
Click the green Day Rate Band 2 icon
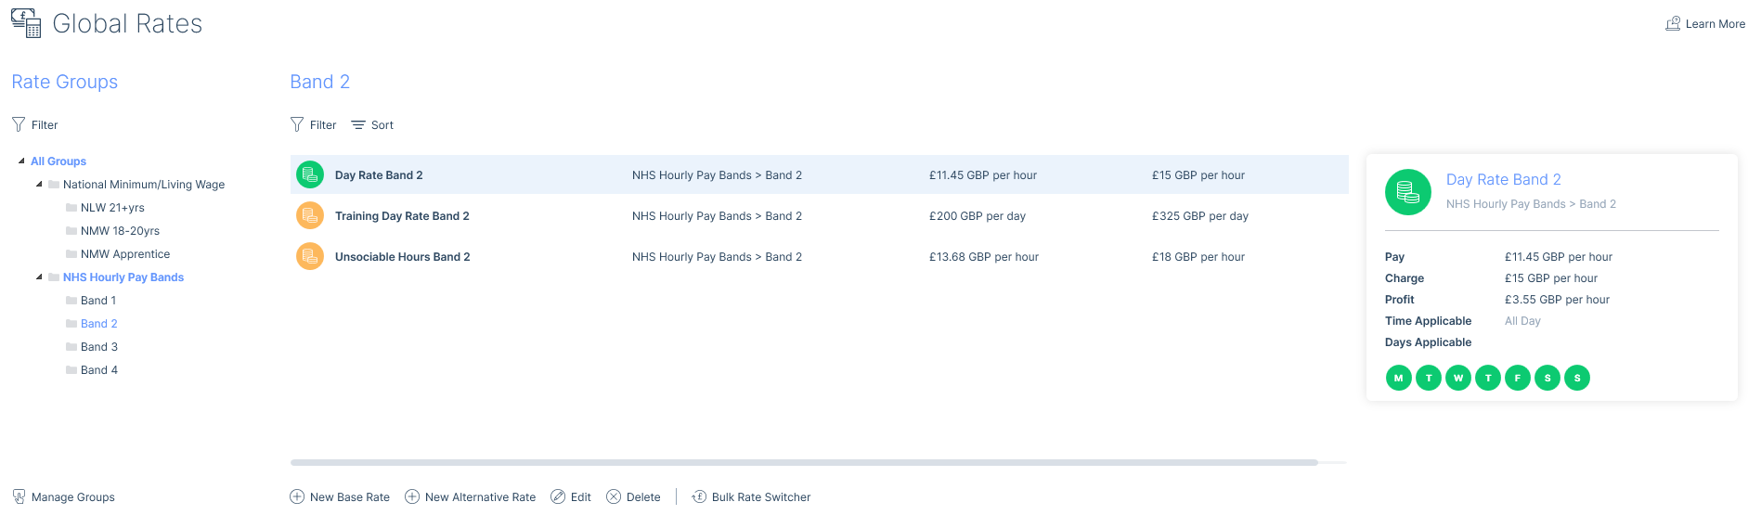click(309, 174)
